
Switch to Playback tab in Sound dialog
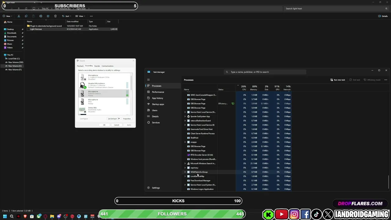[80, 66]
